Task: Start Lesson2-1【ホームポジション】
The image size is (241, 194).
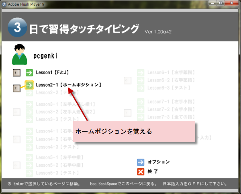Action: pyautogui.click(x=68, y=85)
